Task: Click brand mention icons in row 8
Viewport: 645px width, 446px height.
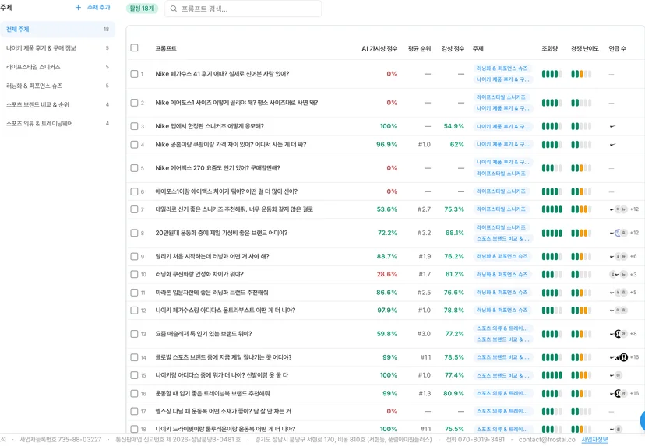Action: pyautogui.click(x=619, y=233)
